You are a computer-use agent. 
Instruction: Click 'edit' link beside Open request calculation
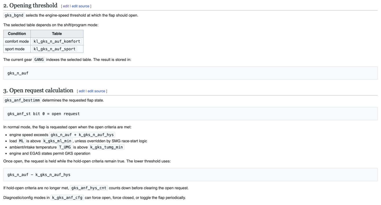82,91
